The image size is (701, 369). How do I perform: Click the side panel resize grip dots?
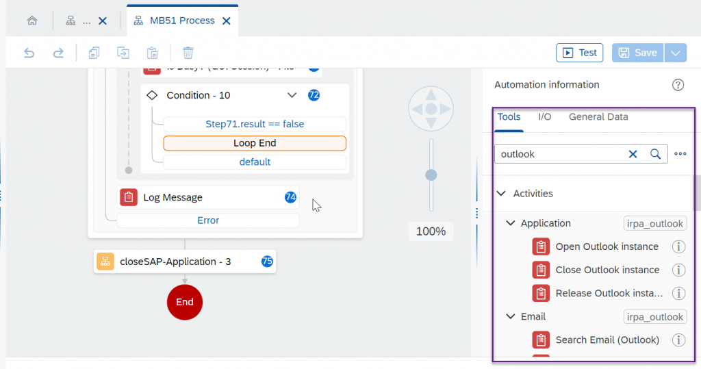[x=477, y=214]
